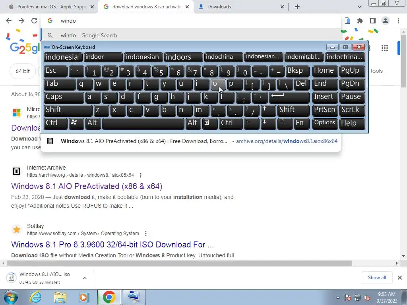Screen dimensions: 407x305
Task: Click the right arrow key on keyboard
Action: coord(285,124)
